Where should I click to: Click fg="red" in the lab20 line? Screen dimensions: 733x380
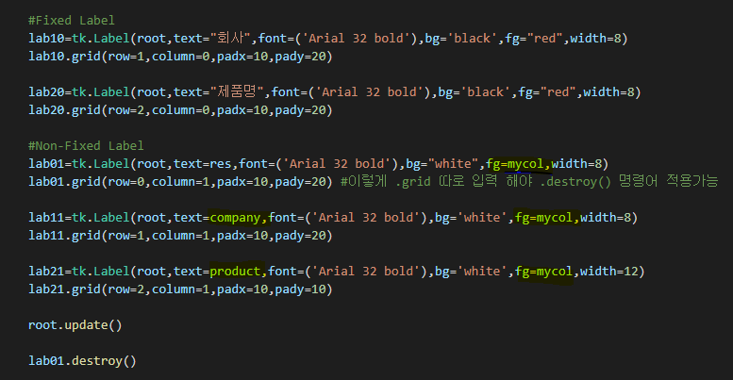click(547, 92)
